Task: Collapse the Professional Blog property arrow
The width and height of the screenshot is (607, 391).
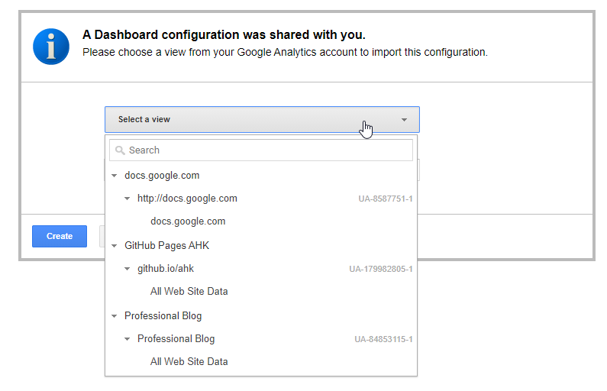Action: tap(128, 339)
